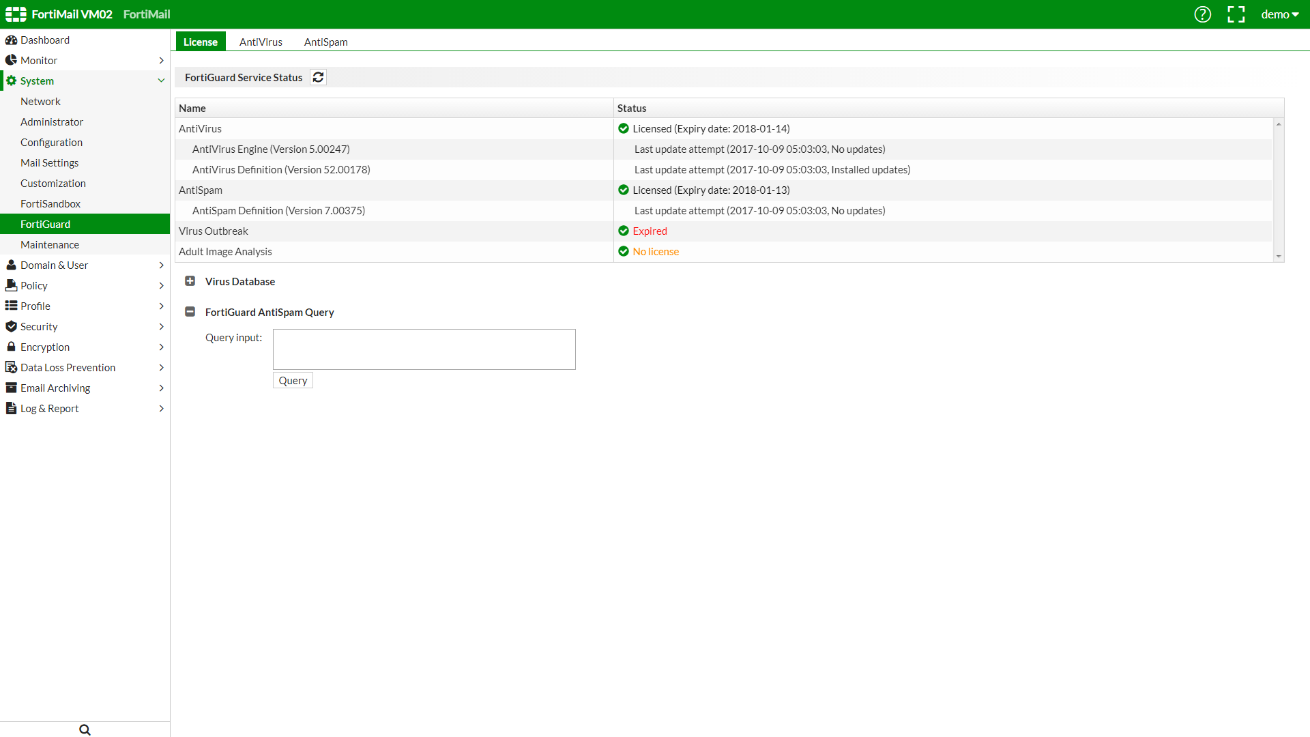
Task: Click the Encryption padlock icon
Action: [x=11, y=347]
